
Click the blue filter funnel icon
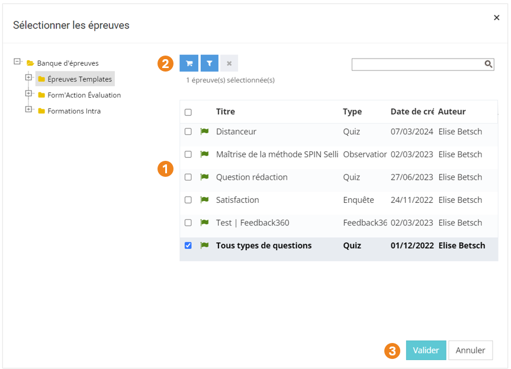pos(209,63)
